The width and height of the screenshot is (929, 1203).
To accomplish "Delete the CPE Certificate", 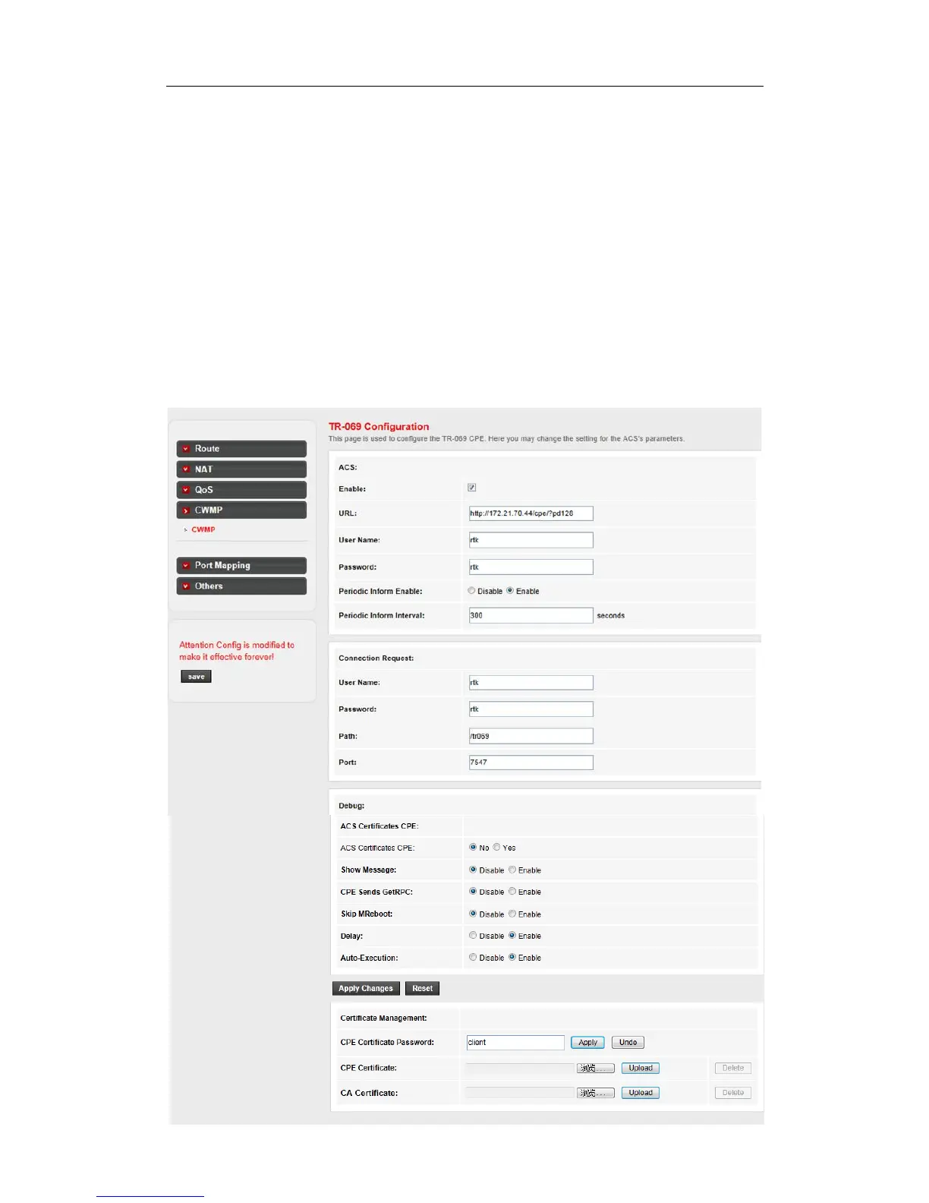I will pyautogui.click(x=733, y=1069).
